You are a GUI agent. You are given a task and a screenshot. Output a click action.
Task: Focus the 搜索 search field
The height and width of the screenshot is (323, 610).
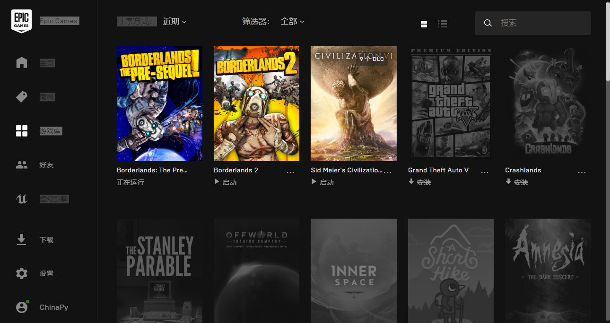click(533, 23)
